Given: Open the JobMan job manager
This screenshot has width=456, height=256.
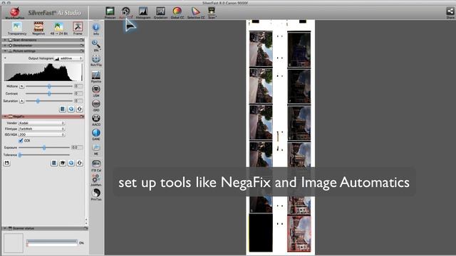Looking at the screenshot, I should pos(96,180).
